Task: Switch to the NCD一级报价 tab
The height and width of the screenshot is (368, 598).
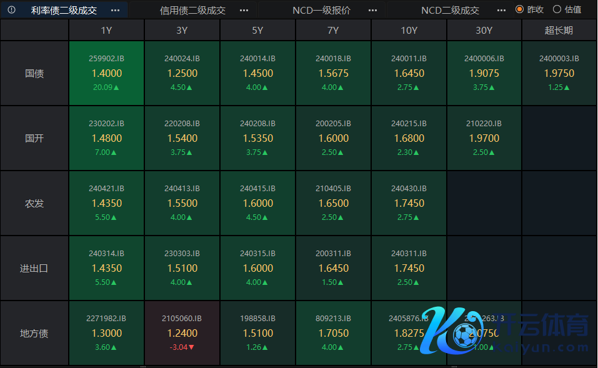Action: (x=321, y=10)
